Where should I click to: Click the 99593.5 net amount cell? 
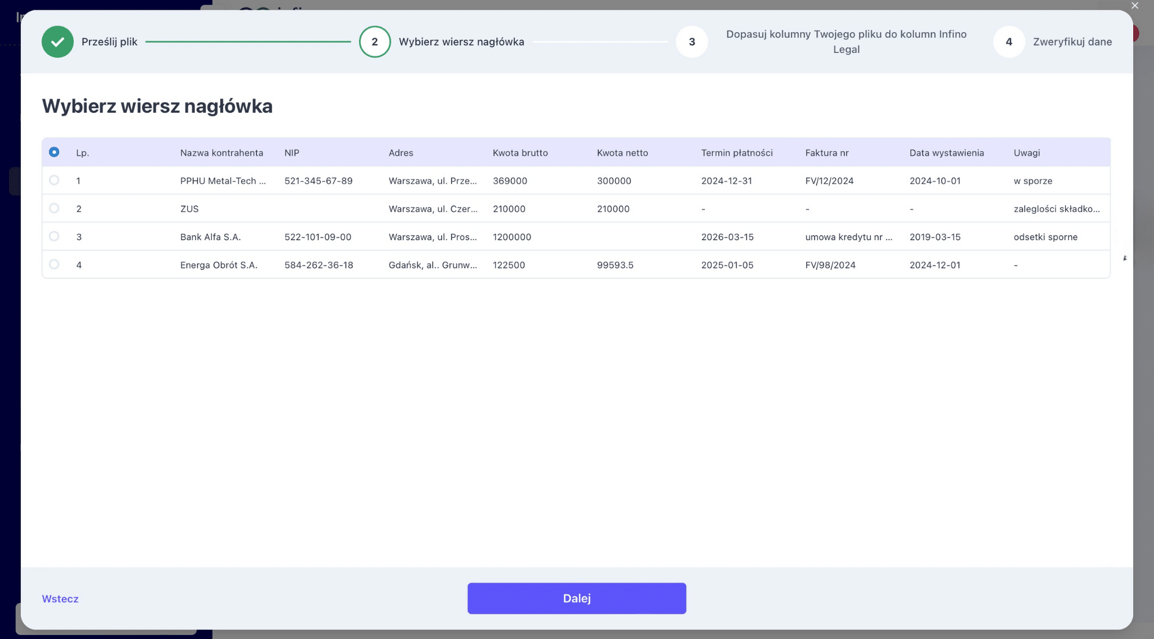click(x=615, y=265)
